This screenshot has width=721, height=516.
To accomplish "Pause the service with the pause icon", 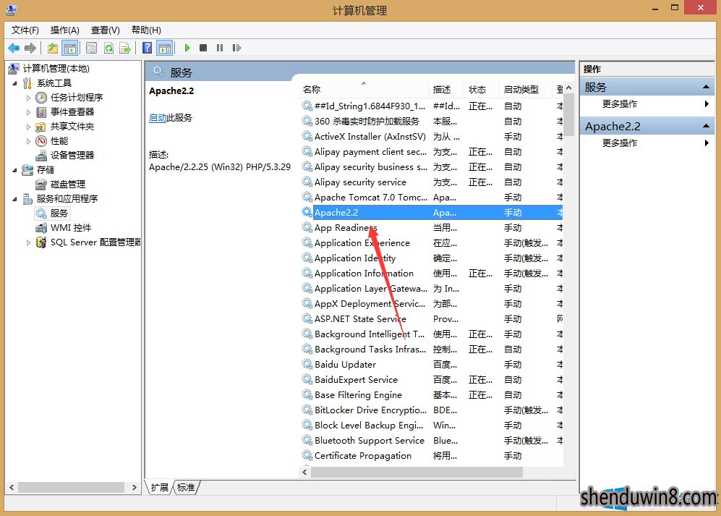I will 220,48.
